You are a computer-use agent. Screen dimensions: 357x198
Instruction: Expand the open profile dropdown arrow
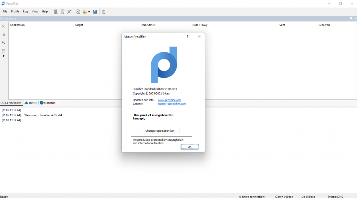point(89,12)
